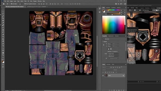Select the Healing Brush tool
This screenshot has width=161, height=91.
pyautogui.click(x=3, y=25)
